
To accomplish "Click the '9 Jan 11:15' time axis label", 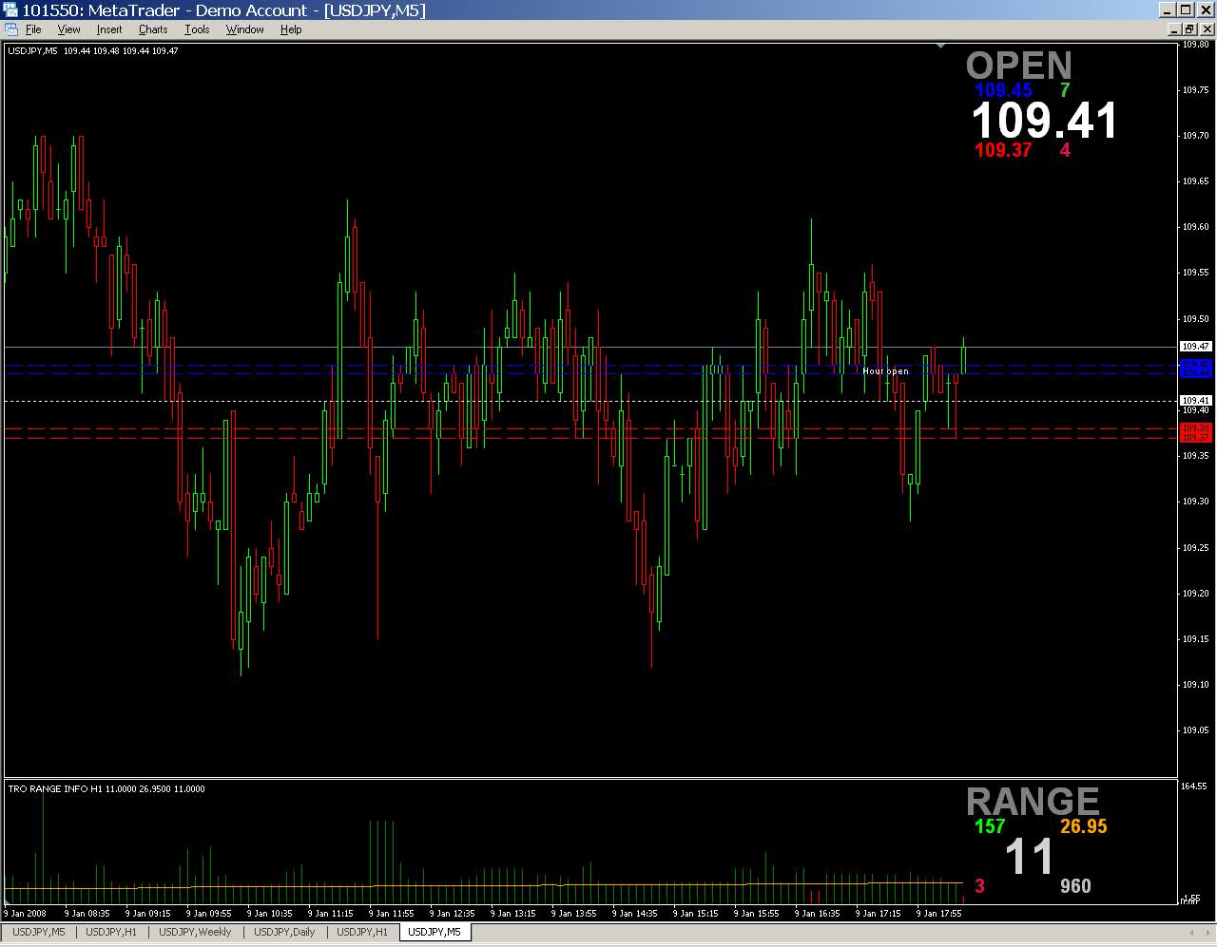I will pos(331,914).
